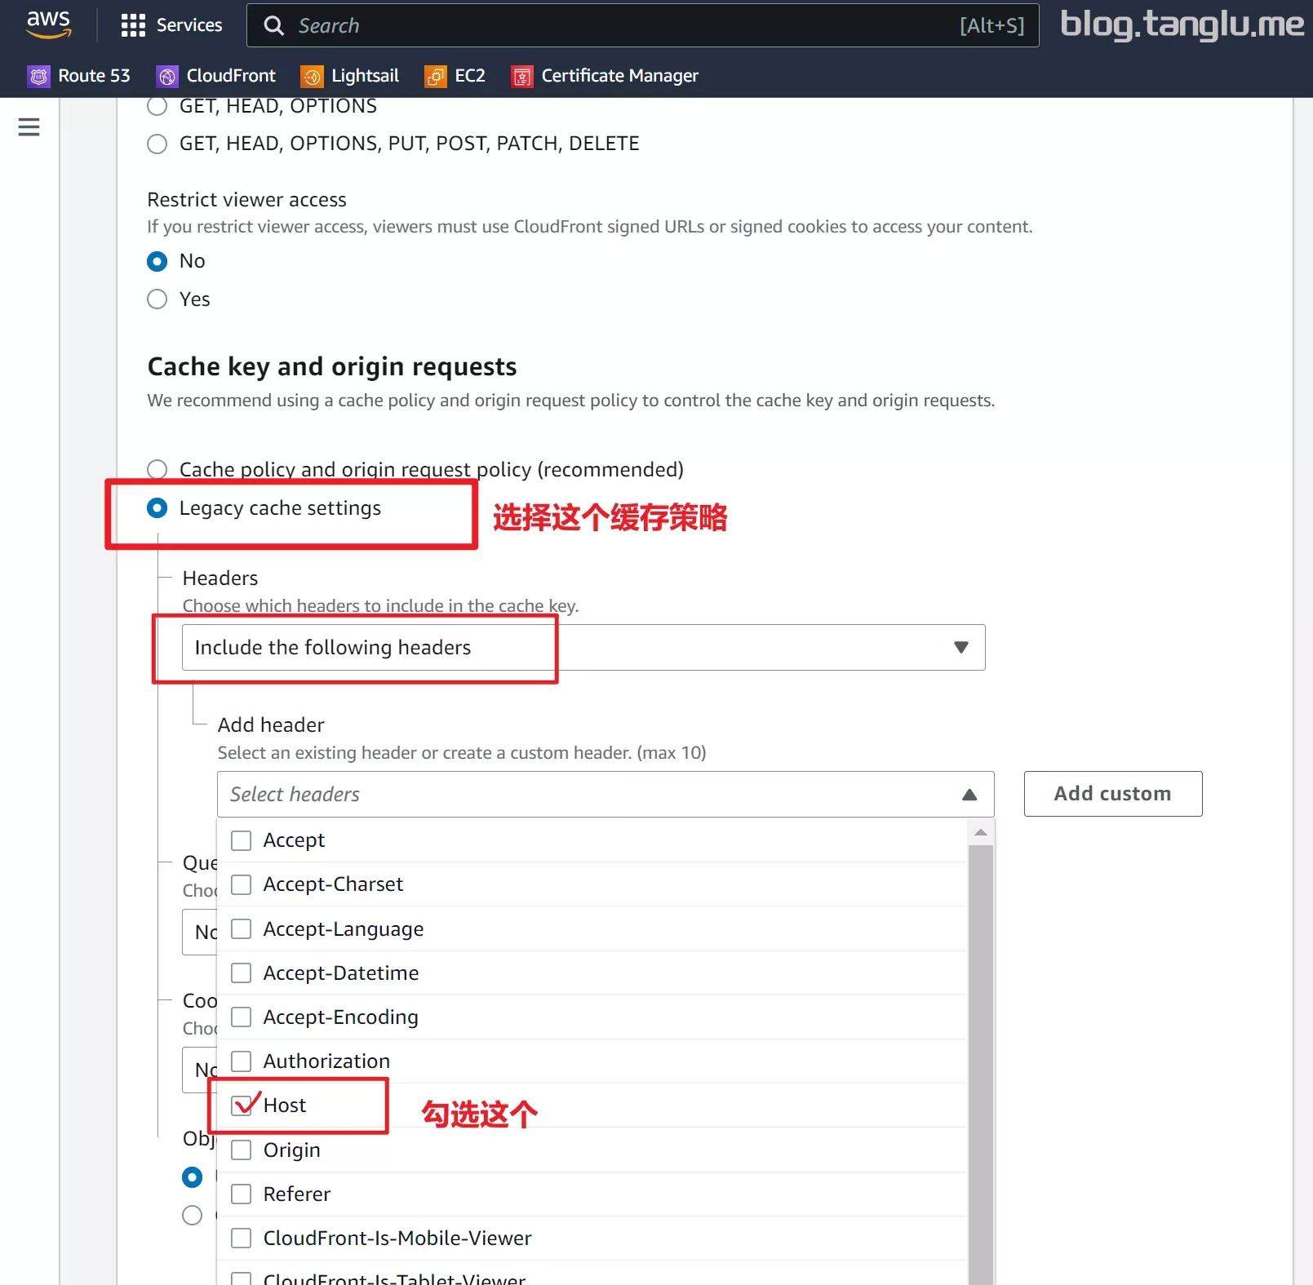Click the Lightsail shortcut icon
This screenshot has height=1285, width=1313.
coord(312,76)
